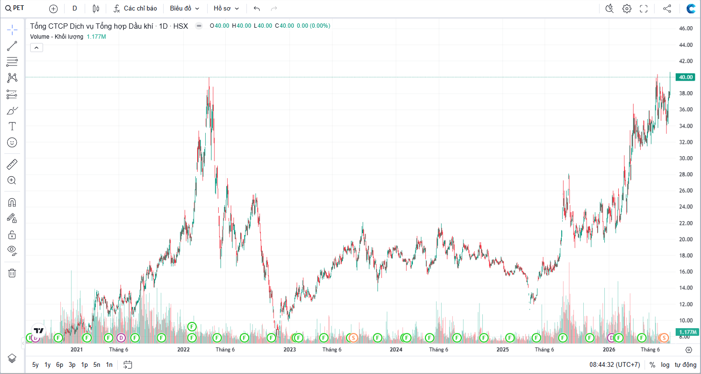Select the 1p time range
Image resolution: width=701 pixels, height=374 pixels.
coord(84,365)
